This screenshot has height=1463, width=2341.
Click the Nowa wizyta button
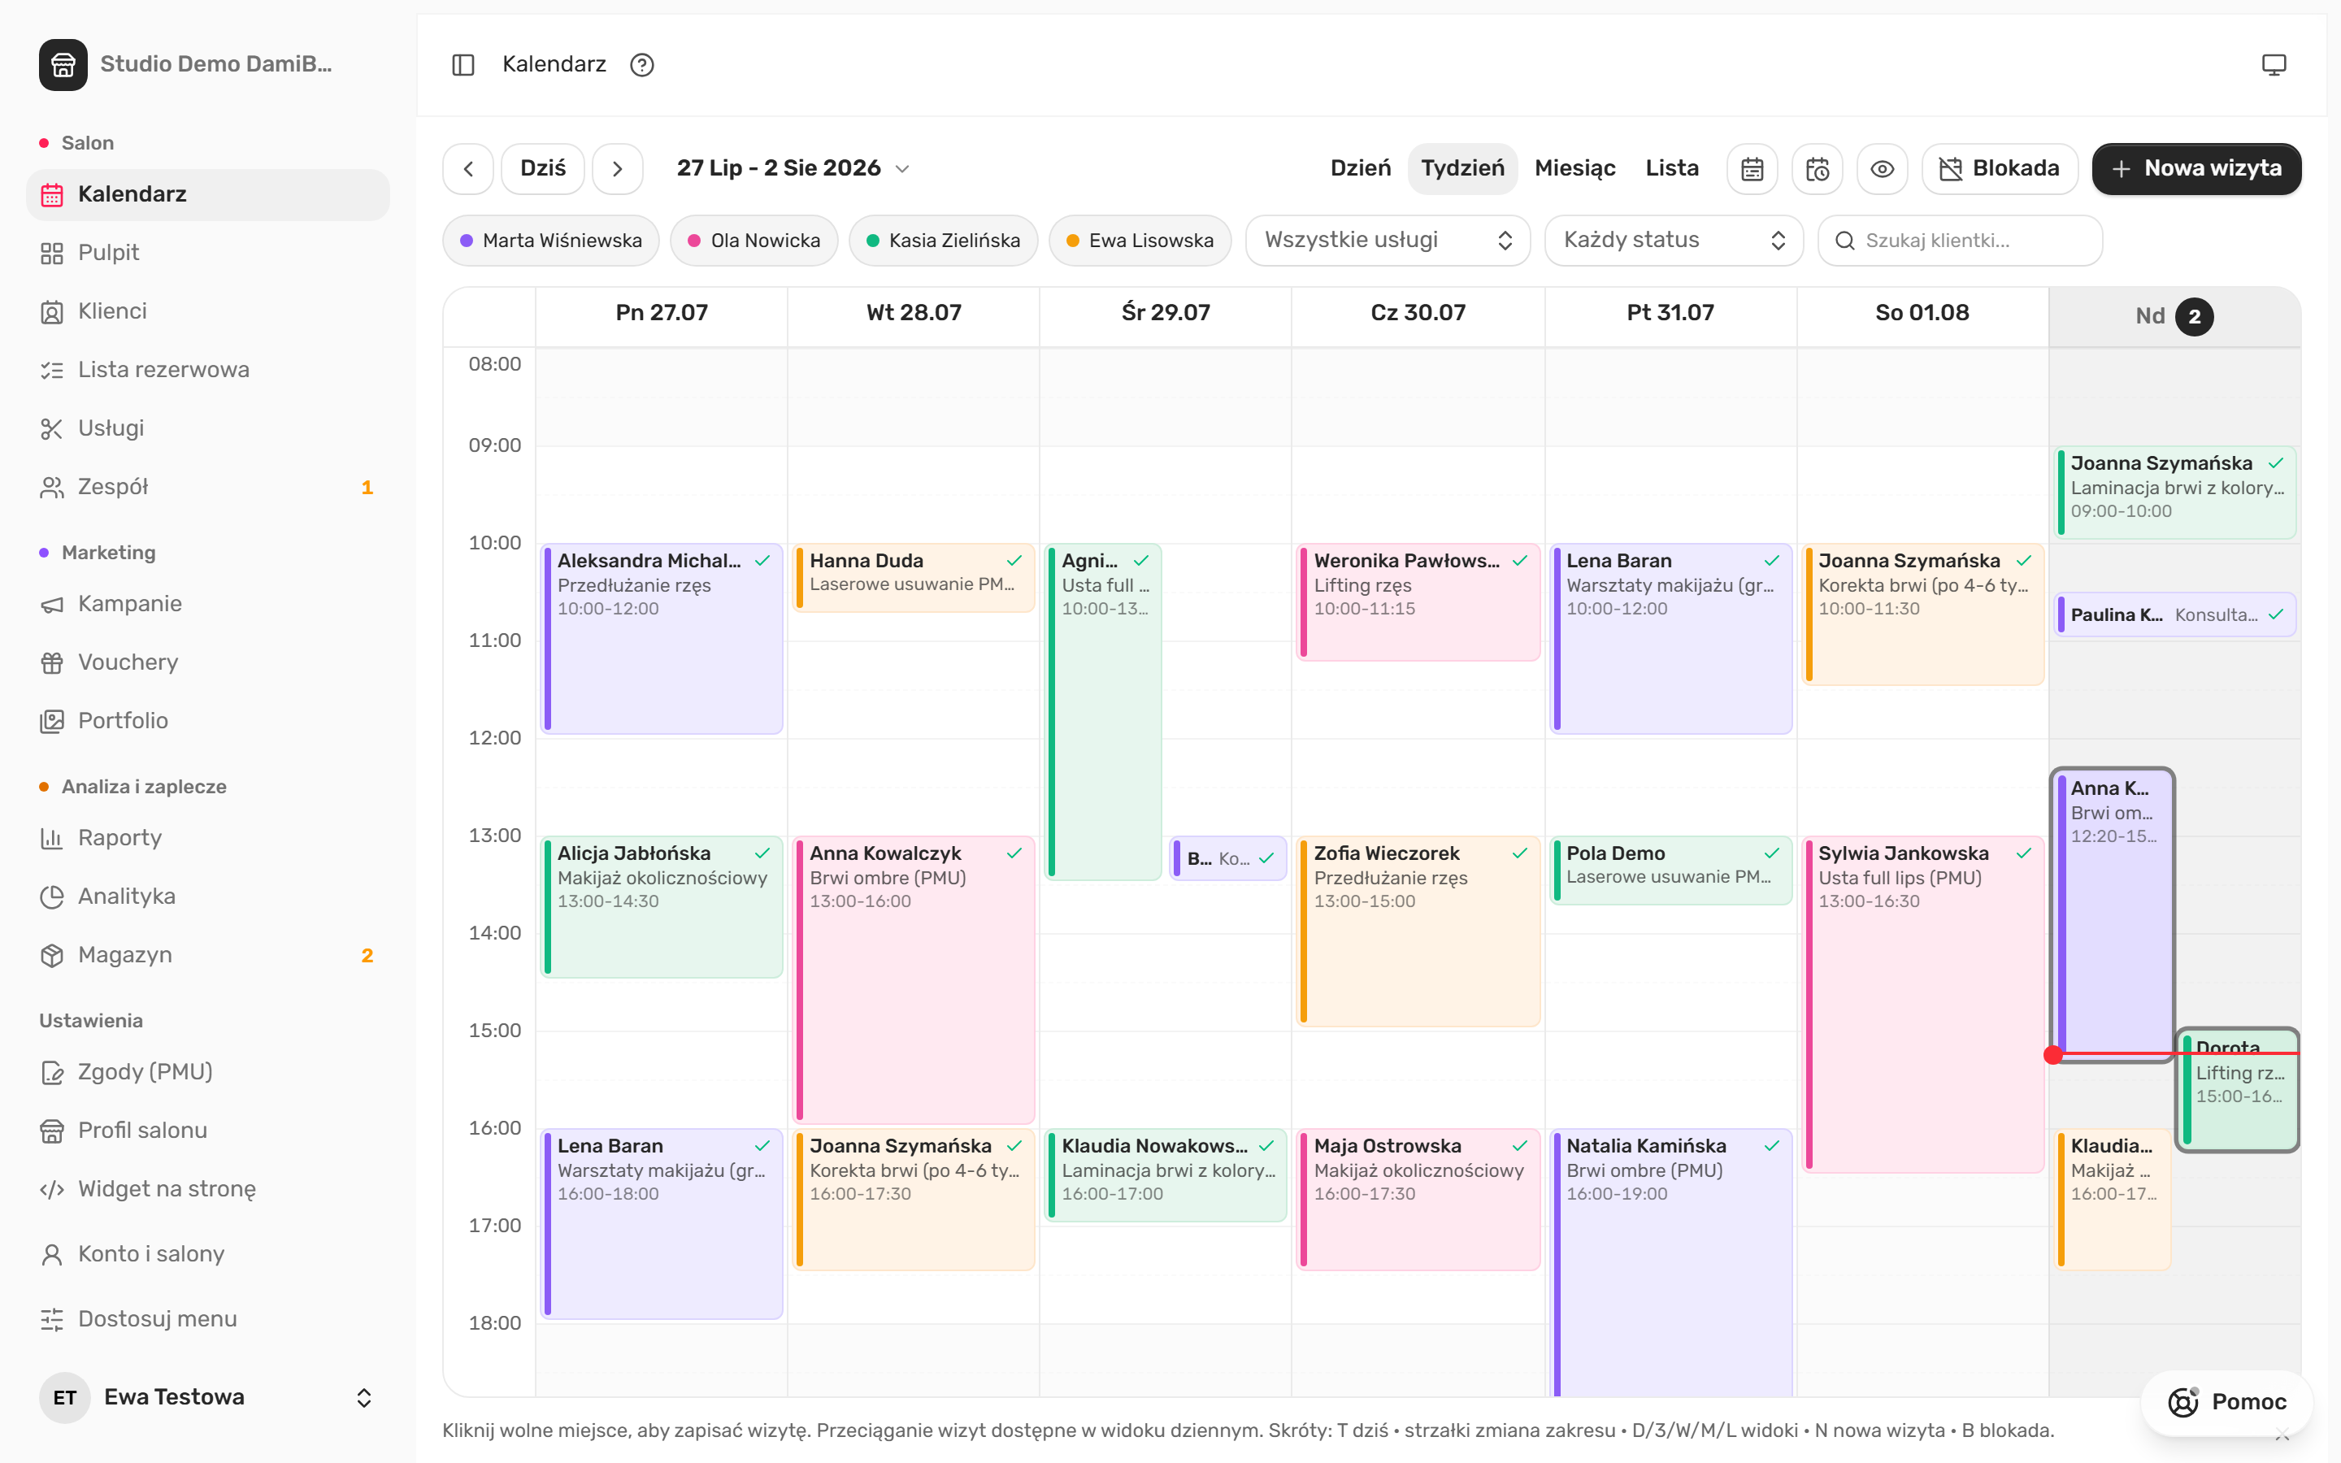pos(2196,169)
